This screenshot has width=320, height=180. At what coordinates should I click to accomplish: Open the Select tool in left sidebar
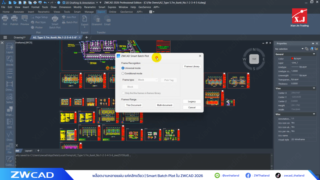(x=9, y=98)
